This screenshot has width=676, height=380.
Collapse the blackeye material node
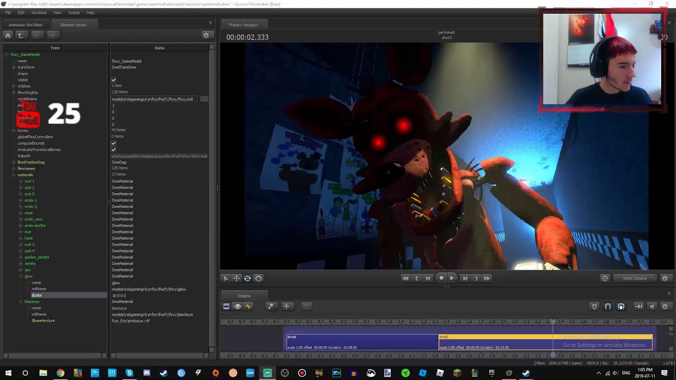[x=21, y=301]
